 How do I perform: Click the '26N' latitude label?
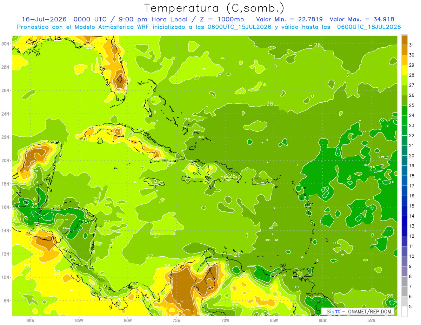[x=5, y=90]
